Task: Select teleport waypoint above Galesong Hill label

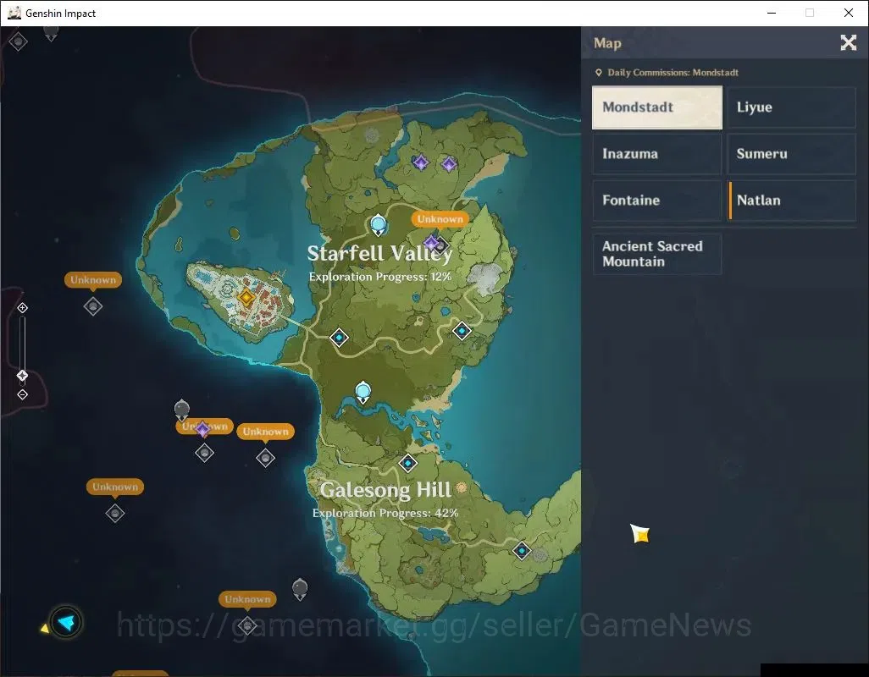Action: [x=408, y=462]
